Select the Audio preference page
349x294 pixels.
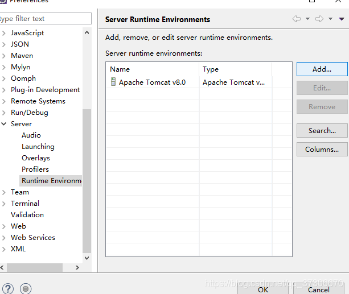(x=31, y=135)
